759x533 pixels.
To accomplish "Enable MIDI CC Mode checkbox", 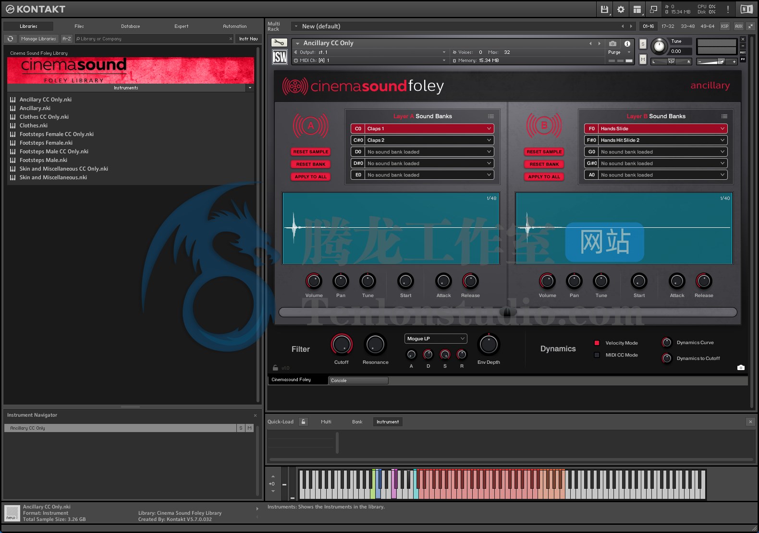I will tap(597, 355).
